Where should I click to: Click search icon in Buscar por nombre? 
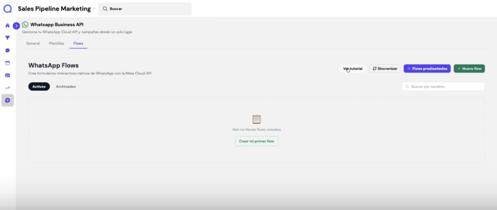pos(407,87)
